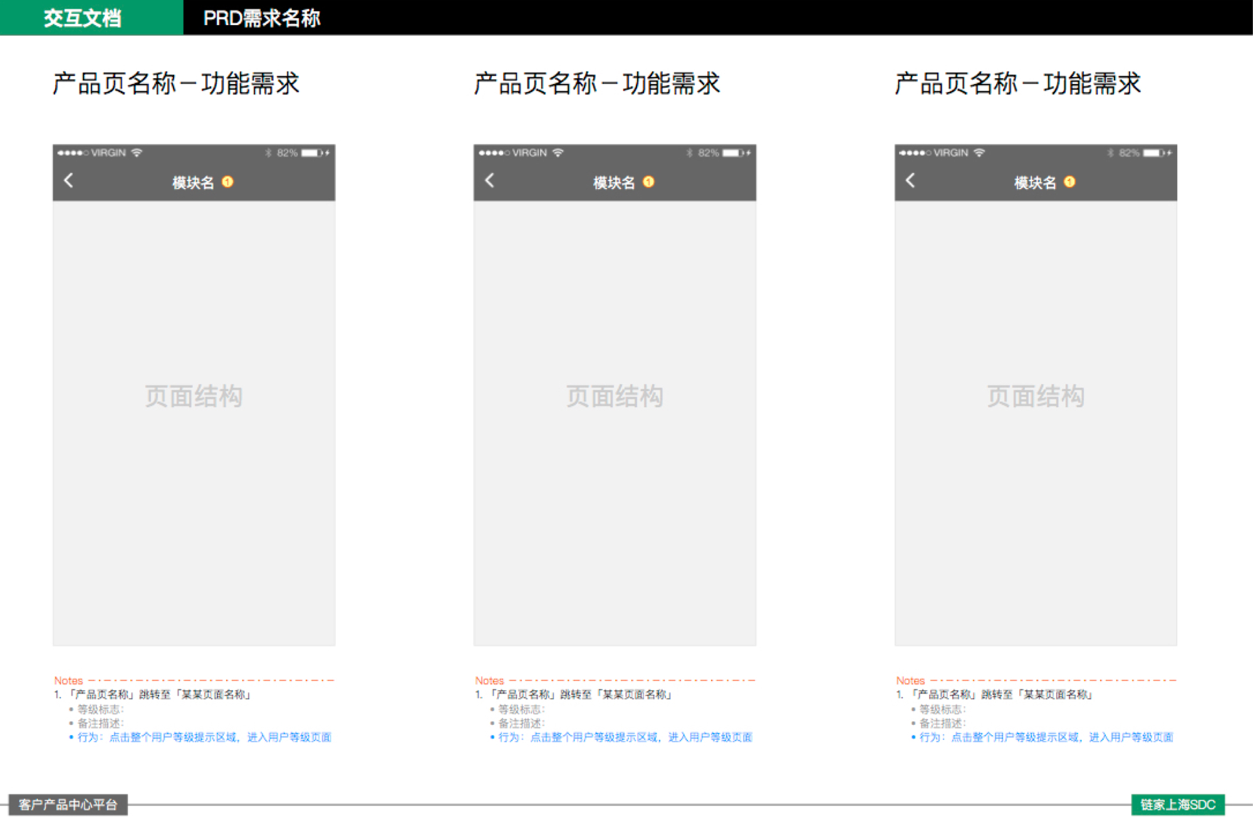Click middle column 产品页名称－功能需求 heading
This screenshot has width=1253, height=822.
pos(597,83)
